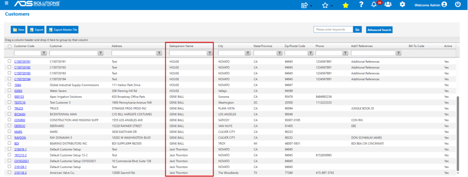468x177 pixels.
Task: Click the filter icon for Phone column
Action: click(346, 53)
